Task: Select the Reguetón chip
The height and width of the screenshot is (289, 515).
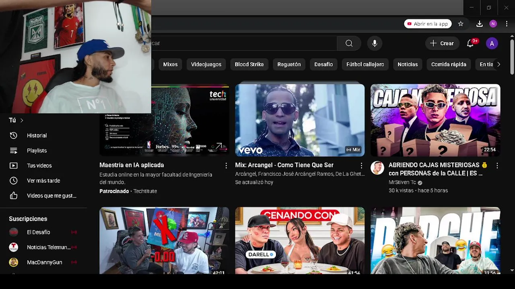Action: (x=289, y=64)
